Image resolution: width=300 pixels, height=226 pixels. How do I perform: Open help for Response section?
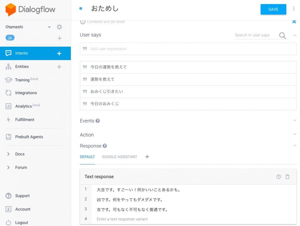[x=105, y=146]
